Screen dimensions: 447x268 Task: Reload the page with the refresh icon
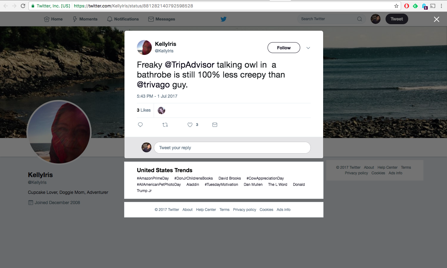point(23,6)
